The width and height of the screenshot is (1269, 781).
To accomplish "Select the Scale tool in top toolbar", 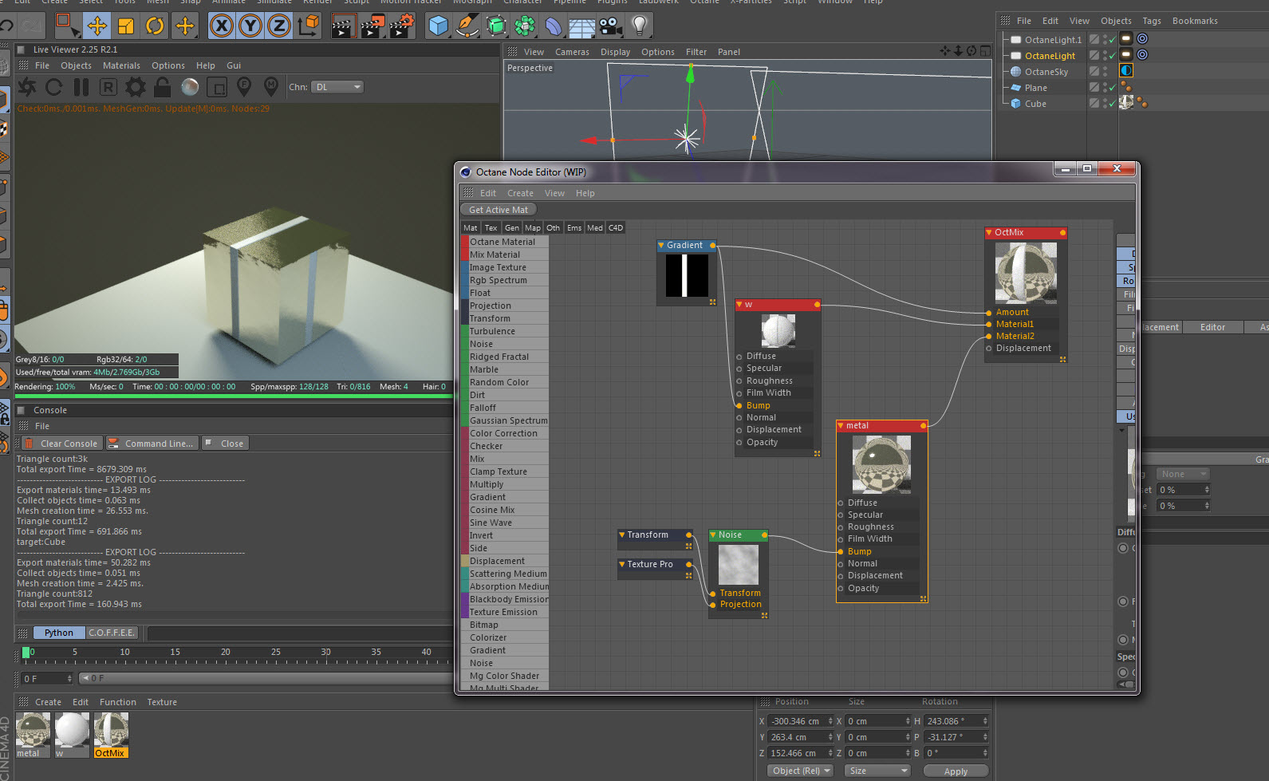I will coord(126,26).
